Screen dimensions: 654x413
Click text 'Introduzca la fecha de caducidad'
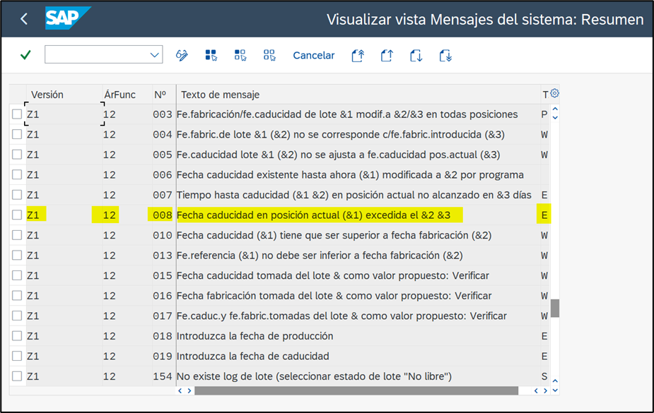click(252, 357)
